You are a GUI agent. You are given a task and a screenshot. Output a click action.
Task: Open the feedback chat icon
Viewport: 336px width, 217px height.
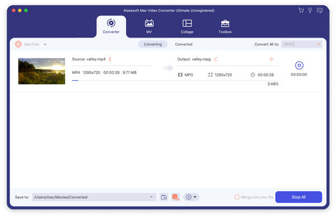pyautogui.click(x=320, y=10)
